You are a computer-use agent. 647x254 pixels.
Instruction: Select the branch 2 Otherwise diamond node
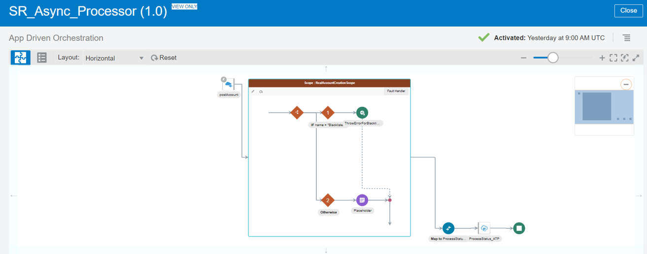(x=328, y=200)
